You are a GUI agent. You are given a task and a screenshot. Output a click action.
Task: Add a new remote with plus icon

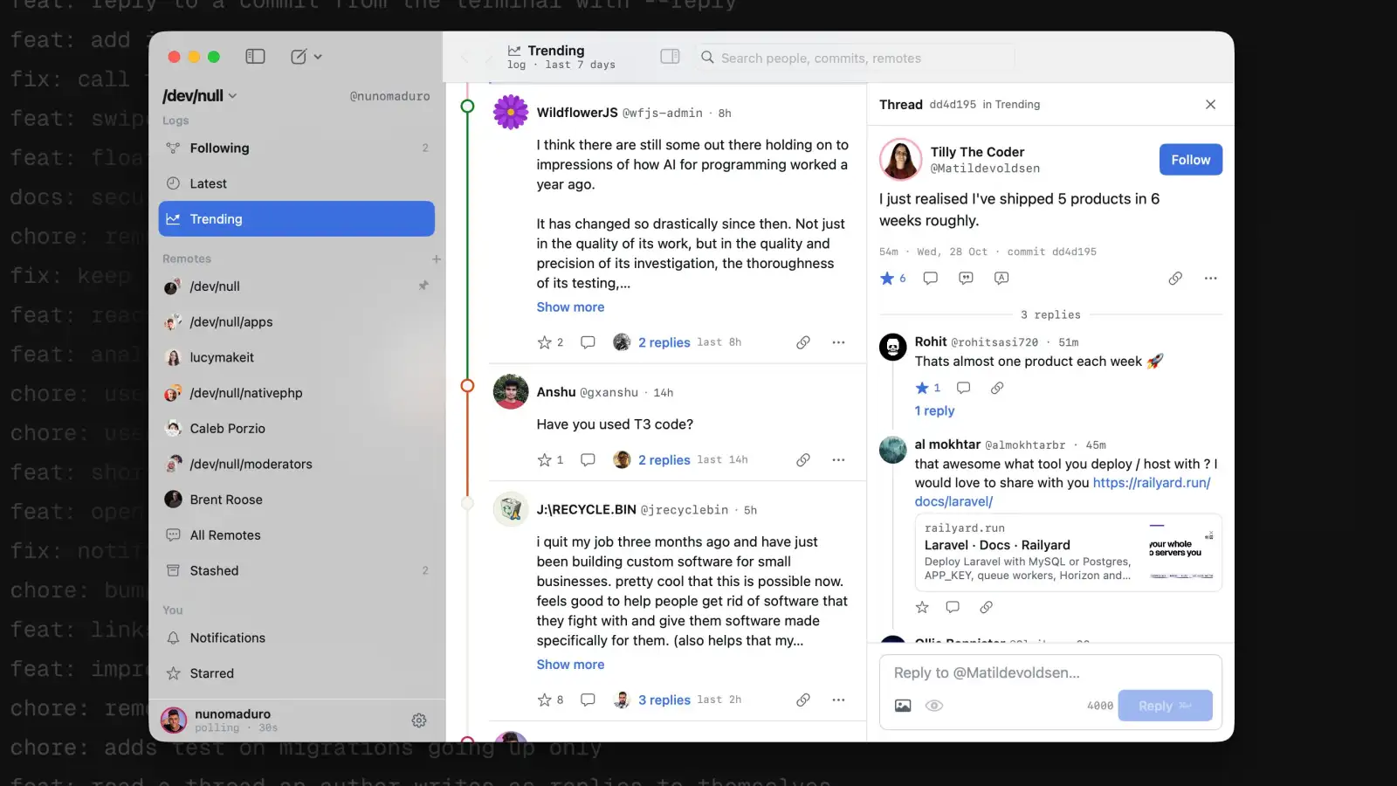(437, 259)
